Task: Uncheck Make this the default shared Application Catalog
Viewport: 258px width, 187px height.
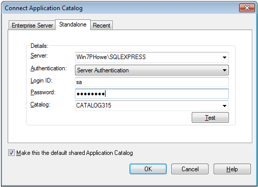Action: pos(11,153)
